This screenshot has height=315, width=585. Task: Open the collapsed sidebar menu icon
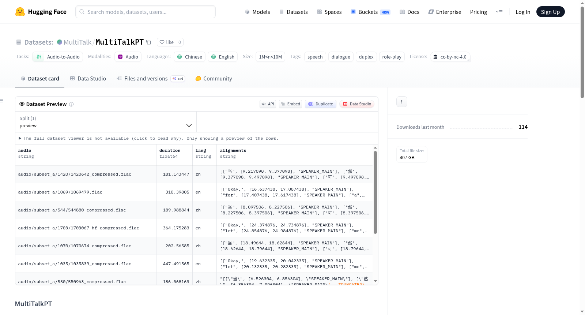[x=1, y=101]
